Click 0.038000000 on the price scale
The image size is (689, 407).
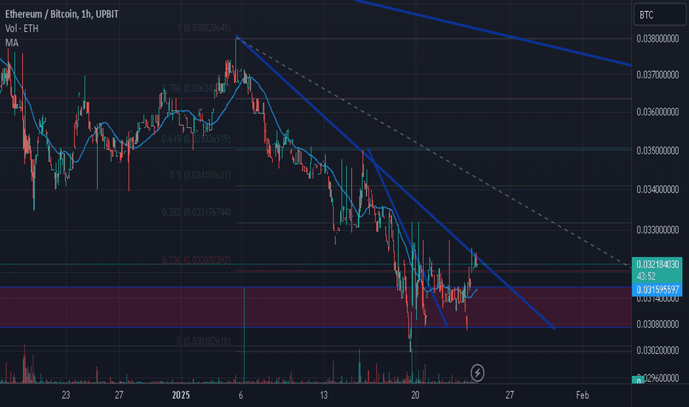click(x=657, y=38)
